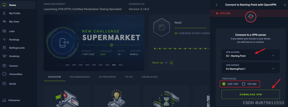Click the Social chat icon

4,84
